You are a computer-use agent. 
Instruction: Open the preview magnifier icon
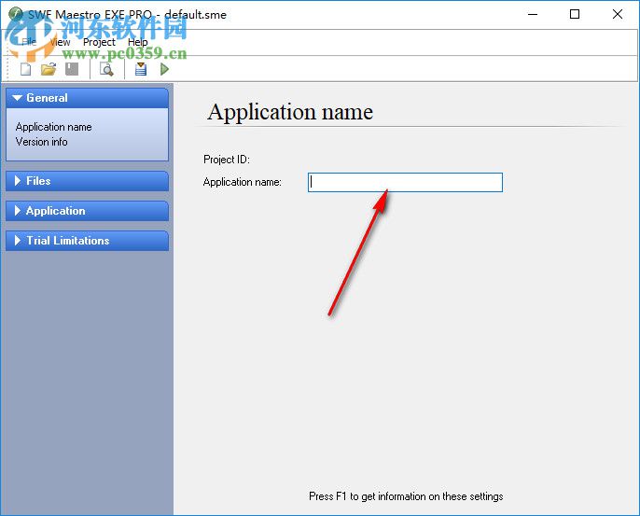click(106, 69)
